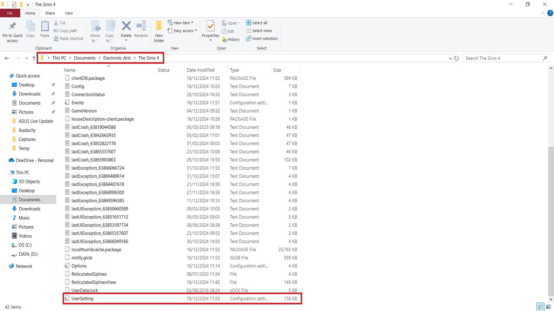Switch to the View tab
Screen dimensions: 554x311
pyautogui.click(x=68, y=13)
